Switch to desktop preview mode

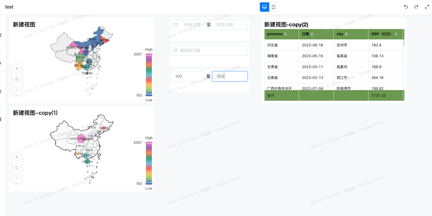click(x=264, y=7)
